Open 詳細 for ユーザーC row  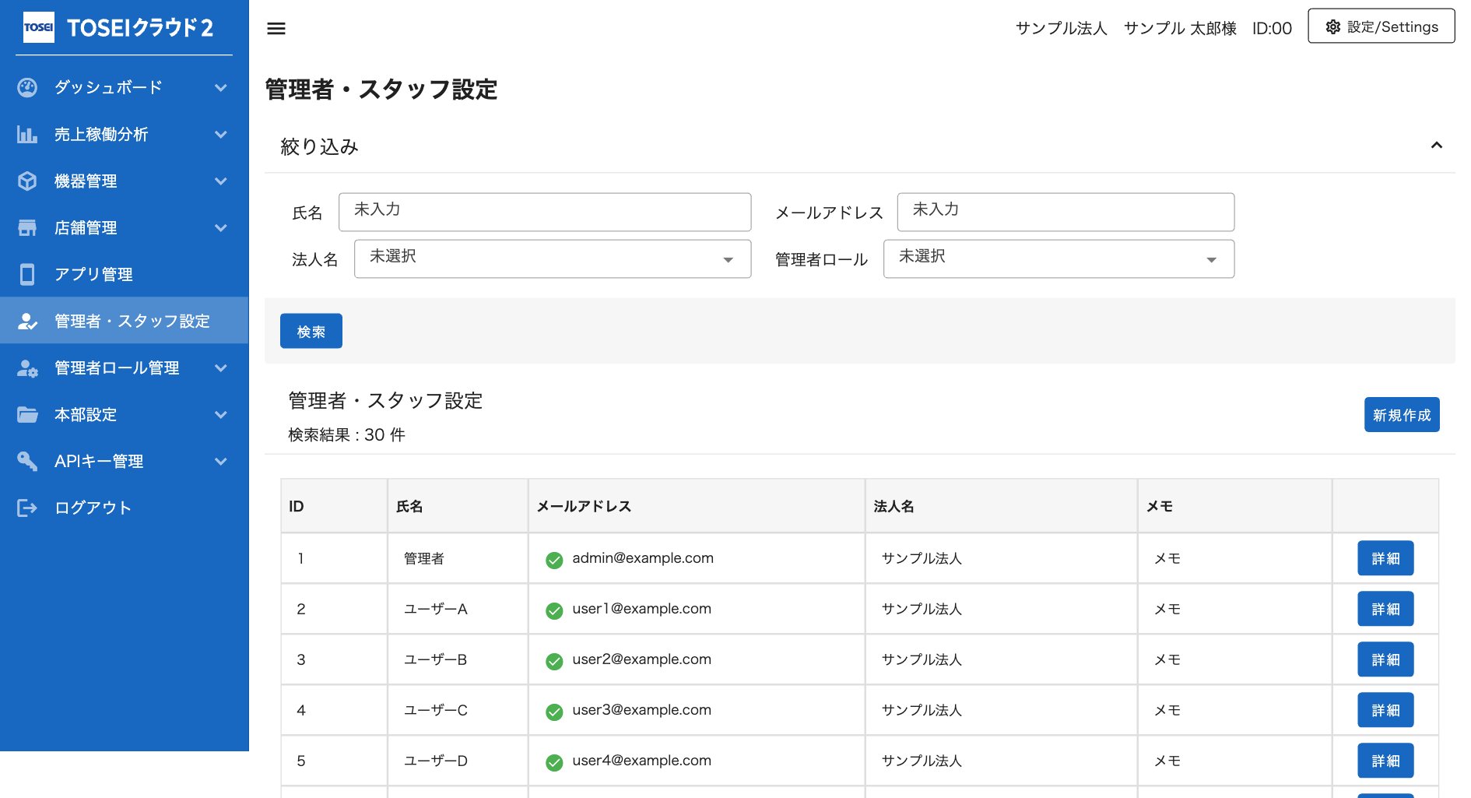pyautogui.click(x=1385, y=710)
